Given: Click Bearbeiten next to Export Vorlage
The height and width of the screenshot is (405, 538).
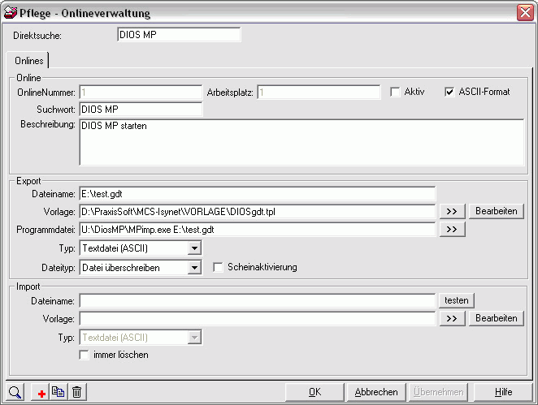Looking at the screenshot, I should point(496,211).
